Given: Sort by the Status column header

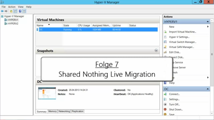Looking at the screenshot, I should pyautogui.click(x=143, y=25).
